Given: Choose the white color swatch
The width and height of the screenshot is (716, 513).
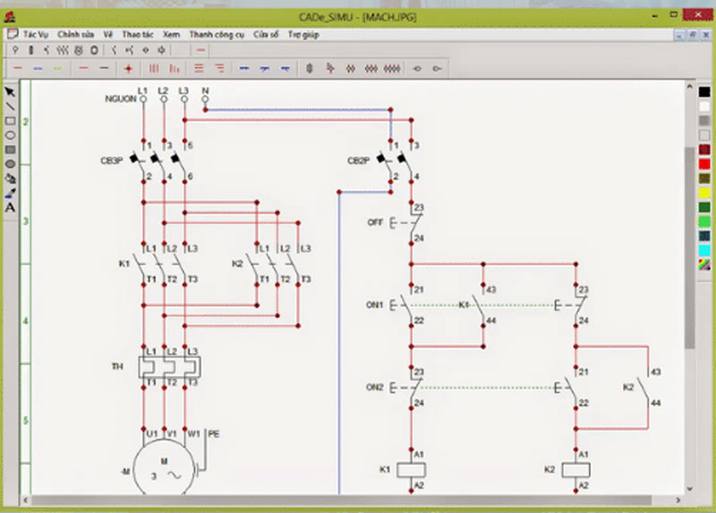Looking at the screenshot, I should click(x=704, y=106).
